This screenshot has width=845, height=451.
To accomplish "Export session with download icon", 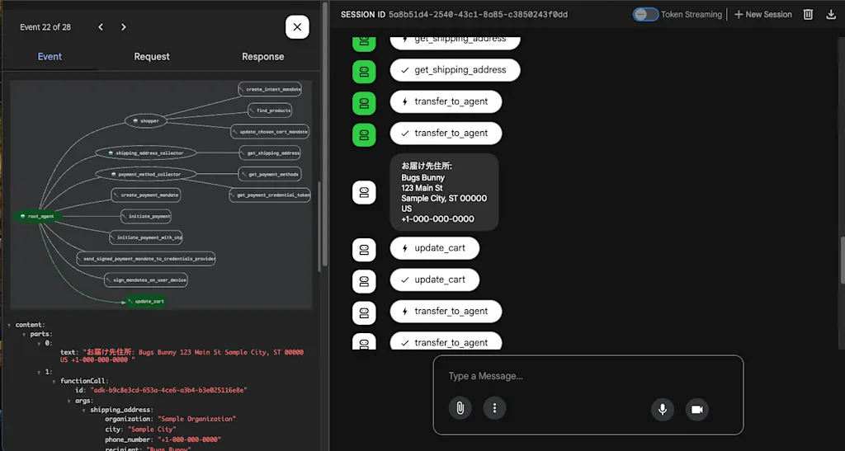I will 830,15.
